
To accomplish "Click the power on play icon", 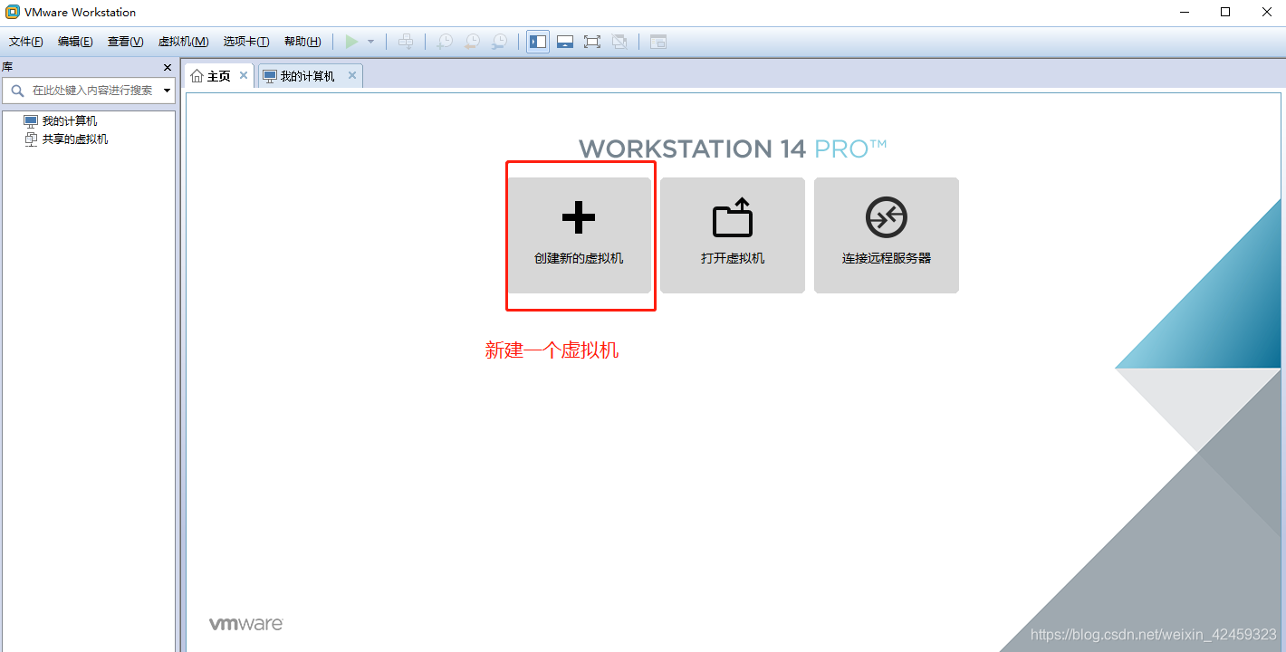I will 351,42.
